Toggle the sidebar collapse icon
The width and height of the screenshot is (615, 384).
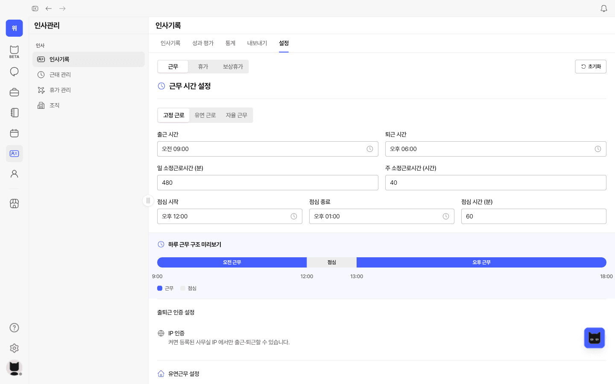click(35, 9)
